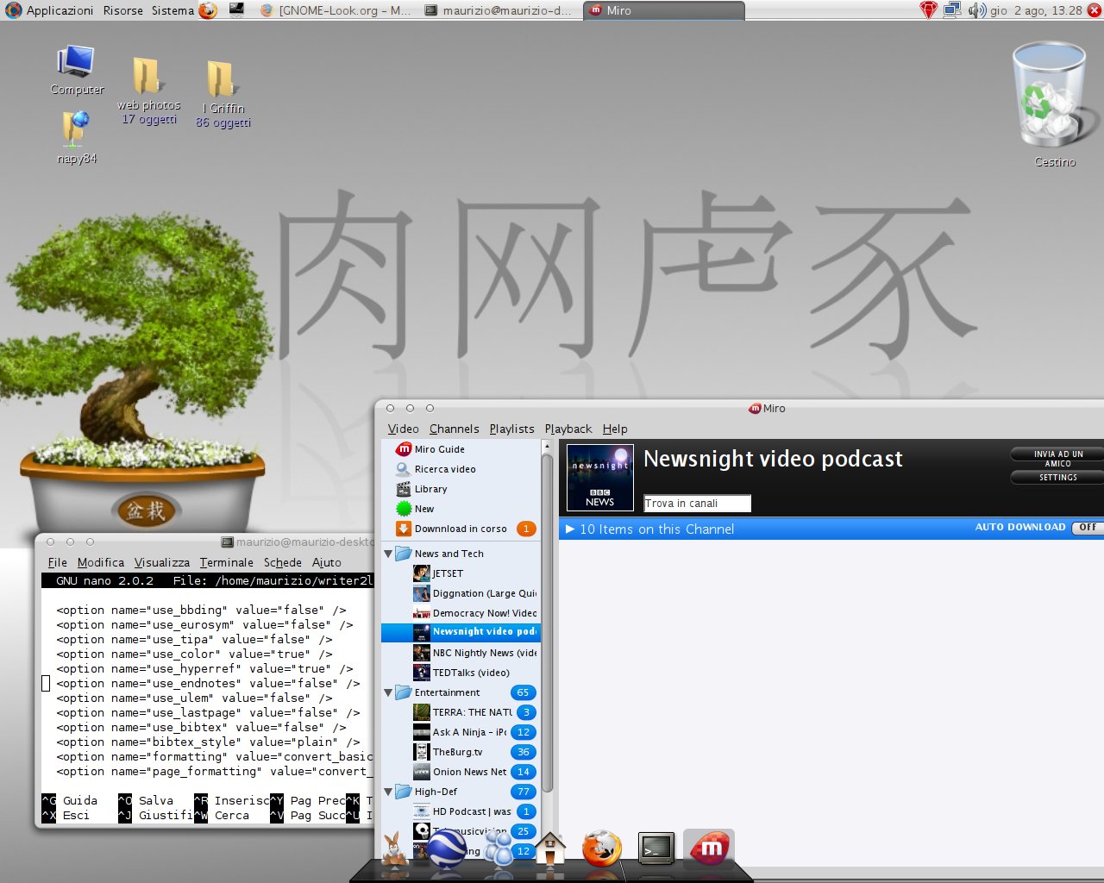Screen dimensions: 1104x883
Task: Open napy84 network folder icon
Action: pos(77,137)
